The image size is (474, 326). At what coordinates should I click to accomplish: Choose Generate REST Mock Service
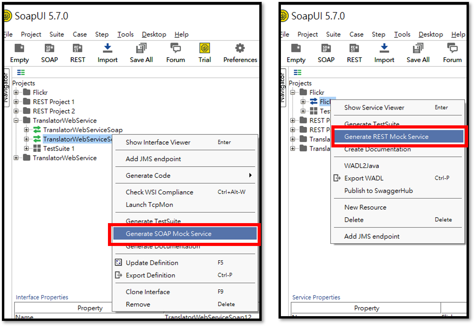pyautogui.click(x=386, y=137)
